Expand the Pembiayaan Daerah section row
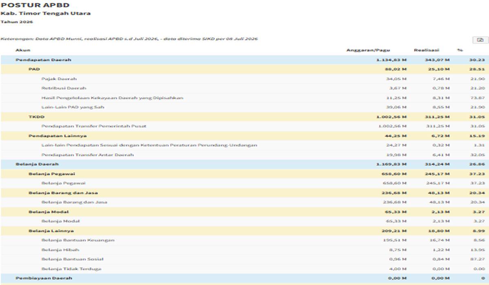 coord(244,278)
